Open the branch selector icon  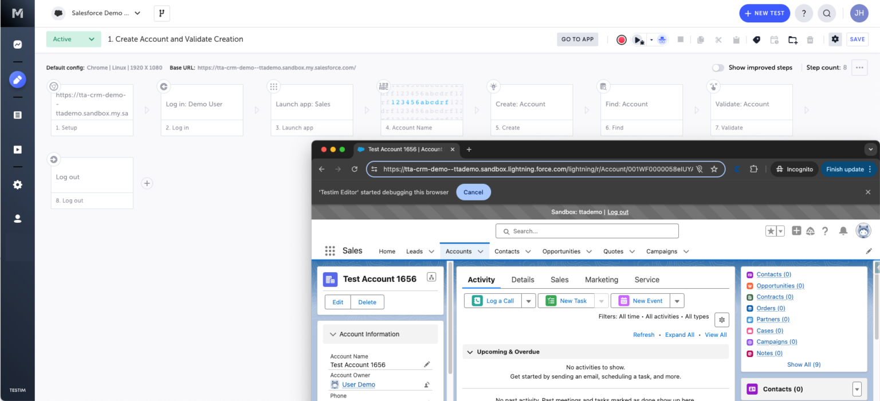pos(162,13)
